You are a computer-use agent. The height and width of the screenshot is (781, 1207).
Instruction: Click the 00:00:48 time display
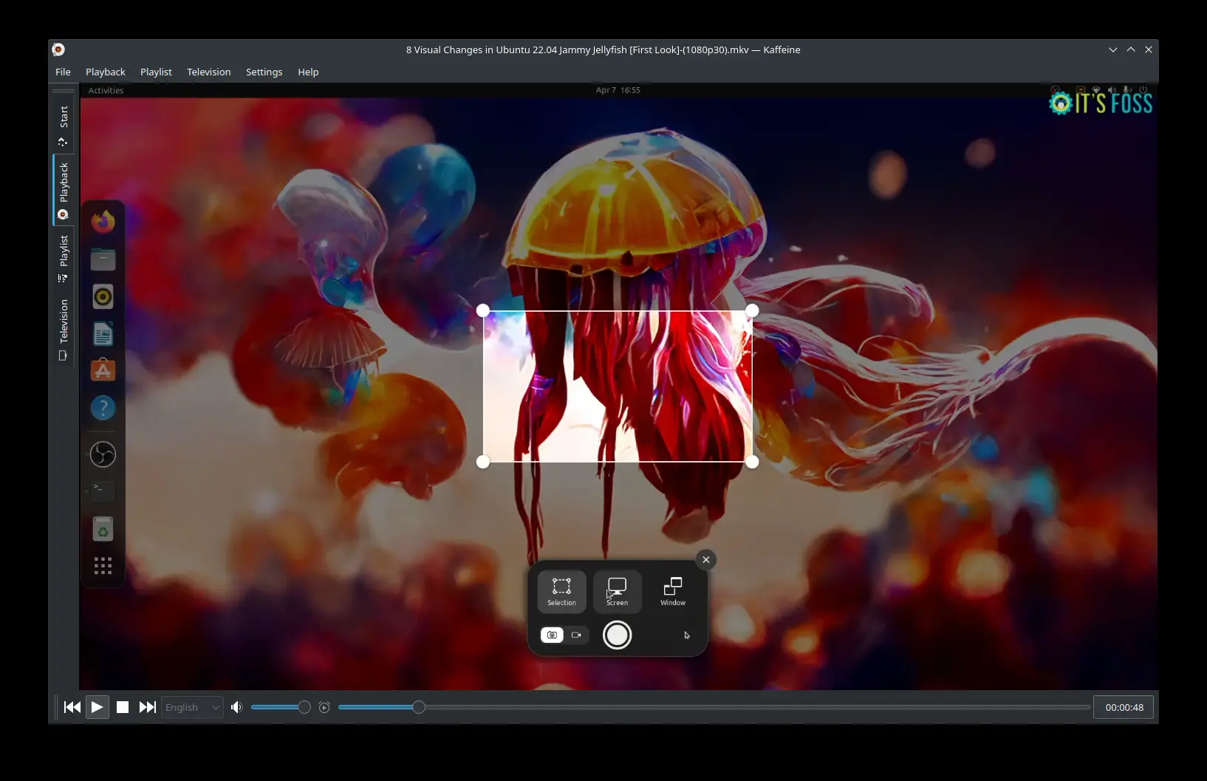click(1124, 707)
